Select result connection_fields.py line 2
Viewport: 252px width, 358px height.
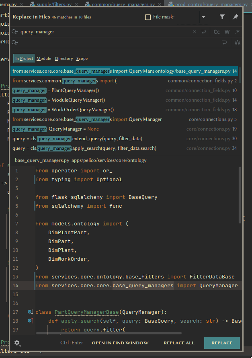coord(124,81)
